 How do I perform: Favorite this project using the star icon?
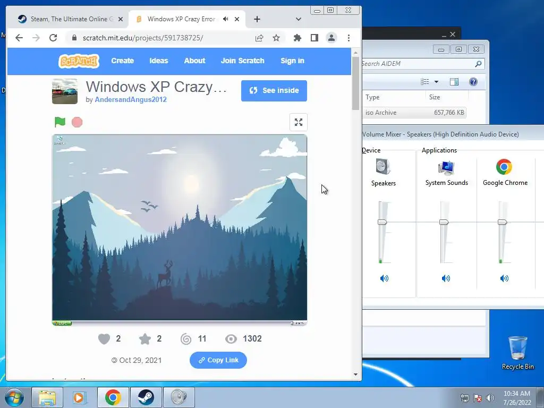[x=145, y=338]
